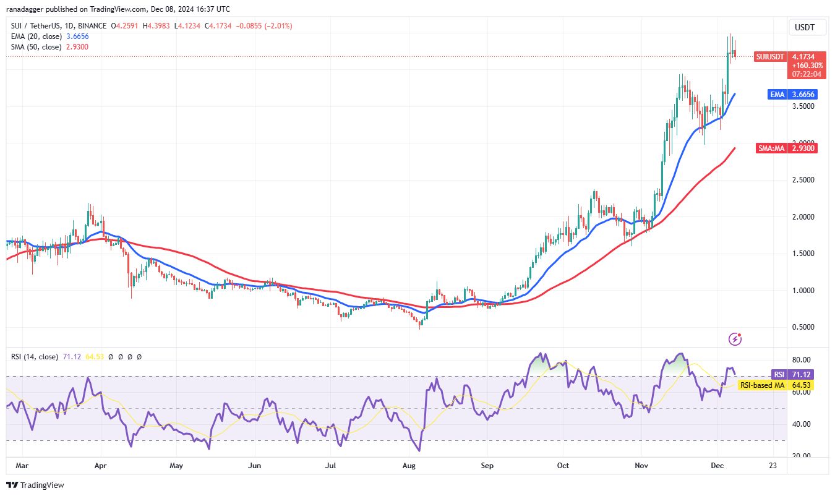Screen dimensions: 835x496
Task: Click the 80.00 level on RSI scale
Action: pos(802,360)
